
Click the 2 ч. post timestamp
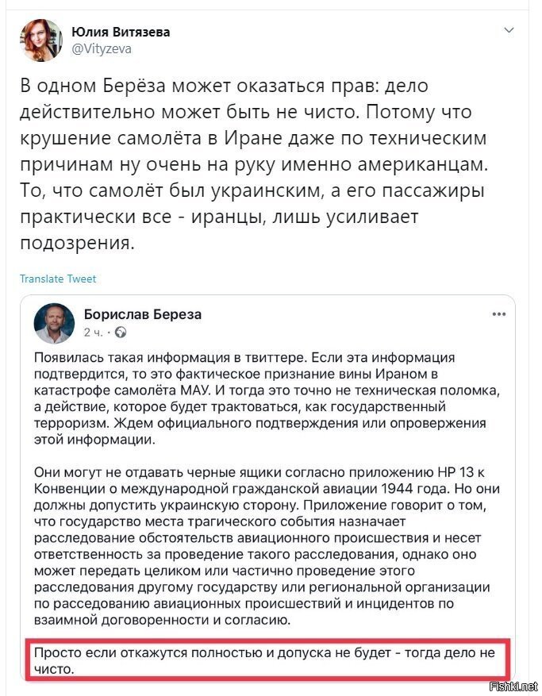point(93,333)
